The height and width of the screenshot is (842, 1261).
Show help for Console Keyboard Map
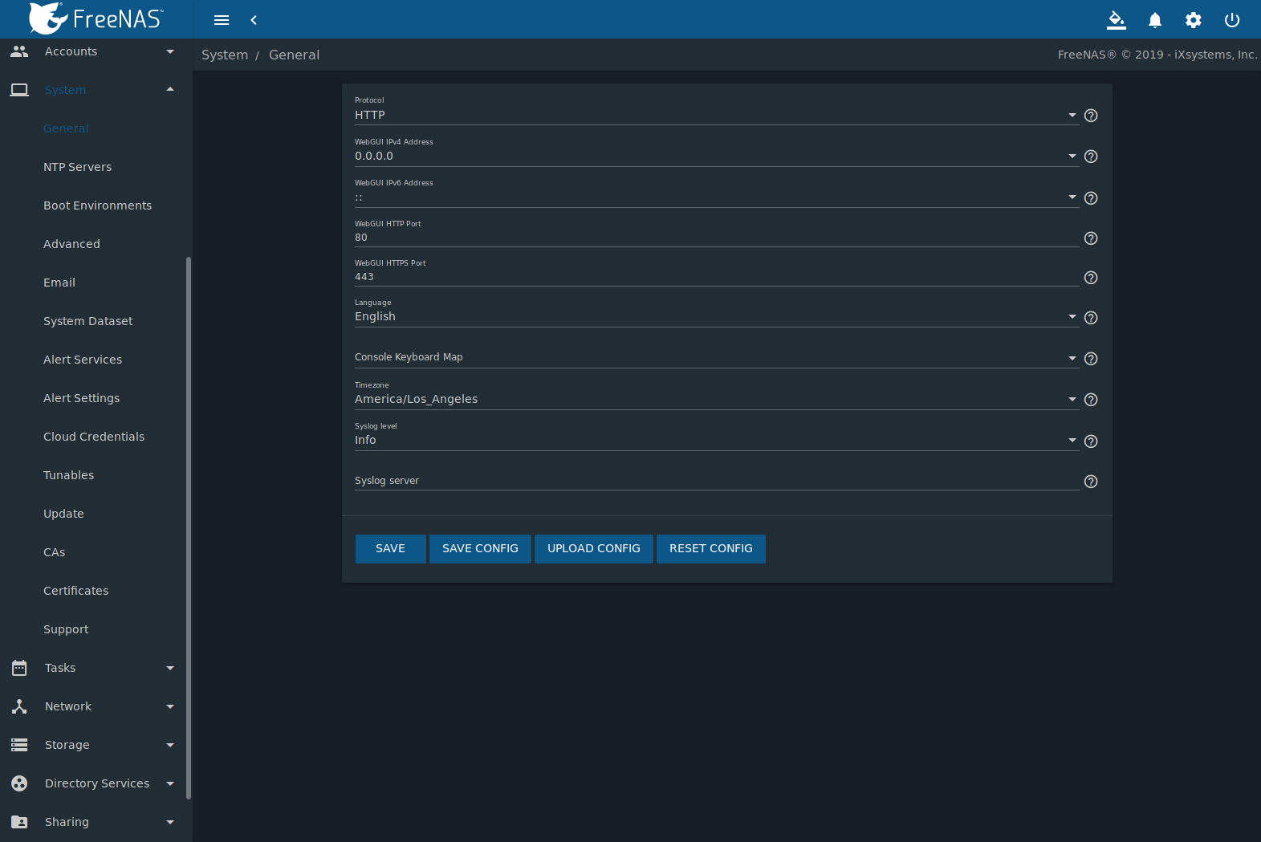pyautogui.click(x=1091, y=359)
